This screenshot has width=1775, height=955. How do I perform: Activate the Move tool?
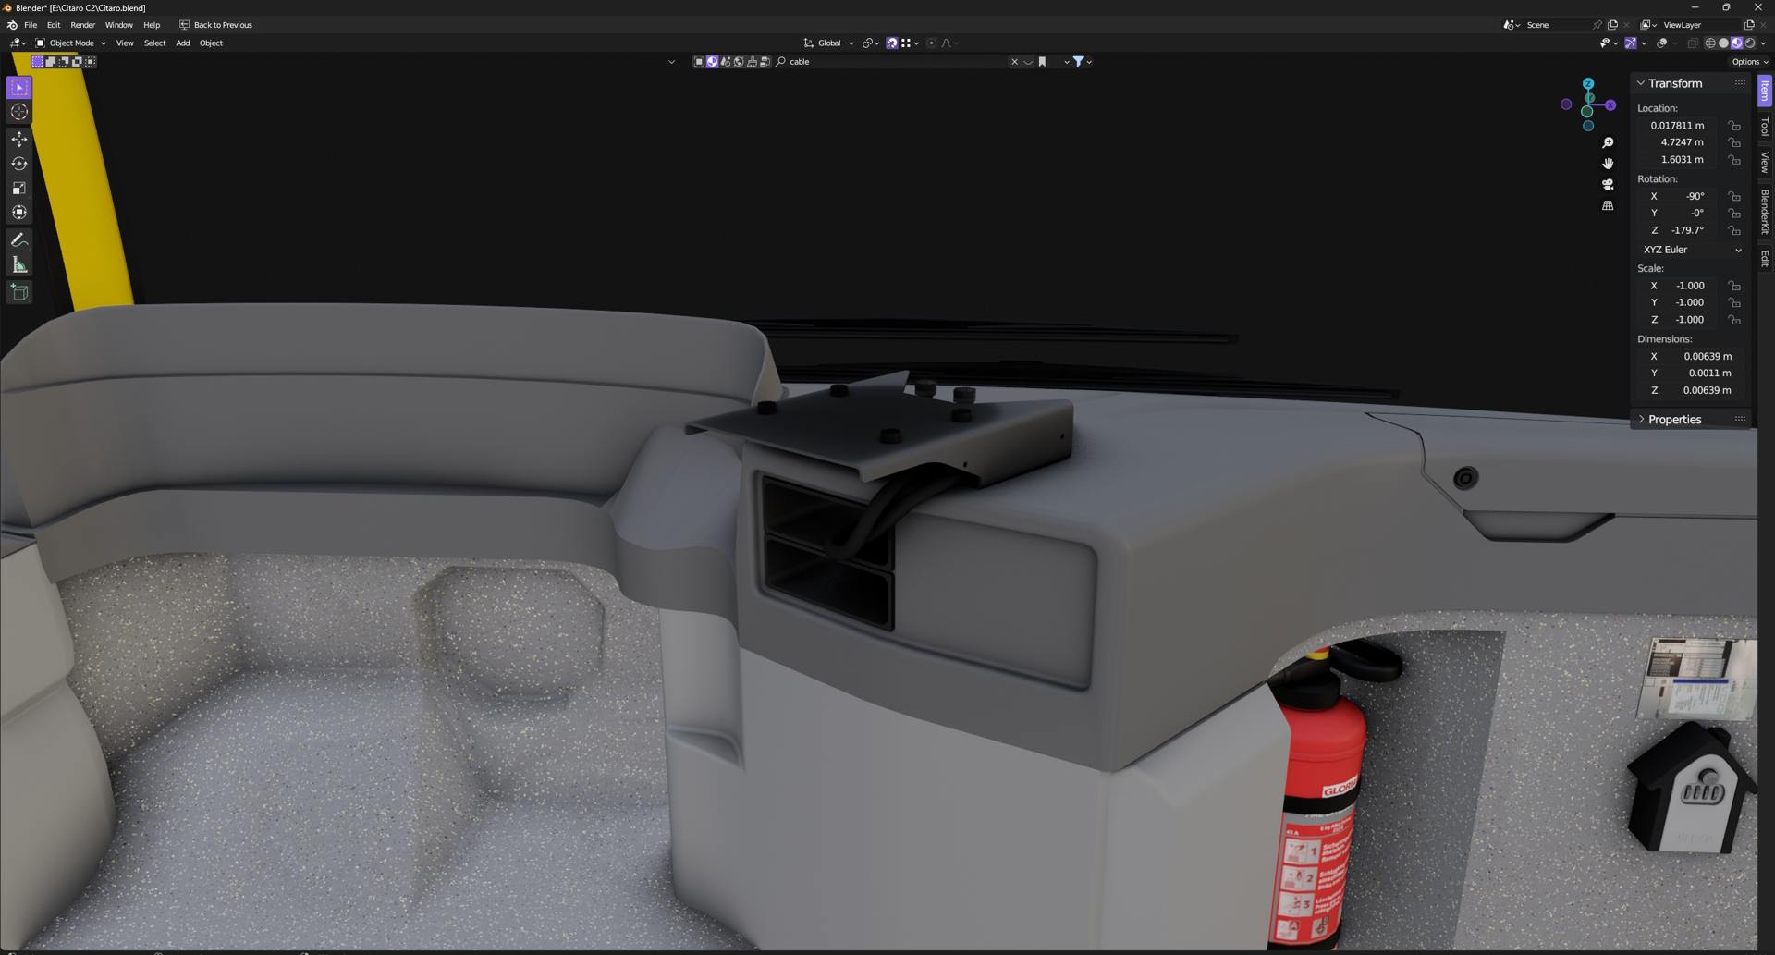click(19, 139)
